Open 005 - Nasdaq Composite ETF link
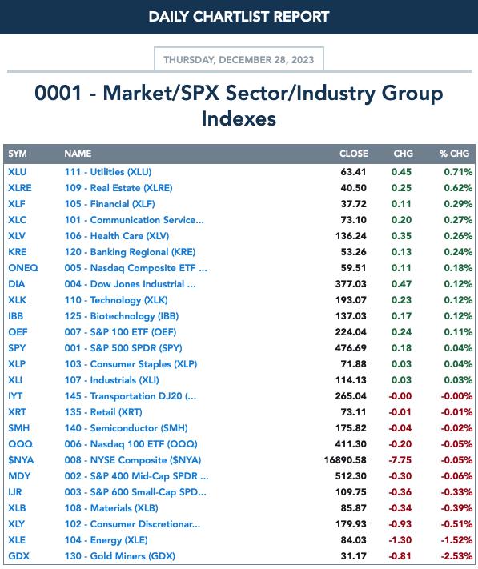 click(x=136, y=268)
